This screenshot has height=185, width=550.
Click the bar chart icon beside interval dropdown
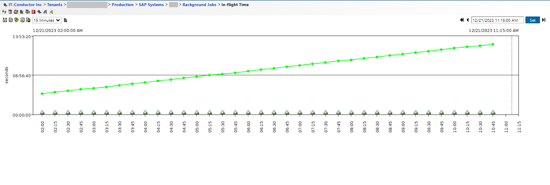pos(66,20)
